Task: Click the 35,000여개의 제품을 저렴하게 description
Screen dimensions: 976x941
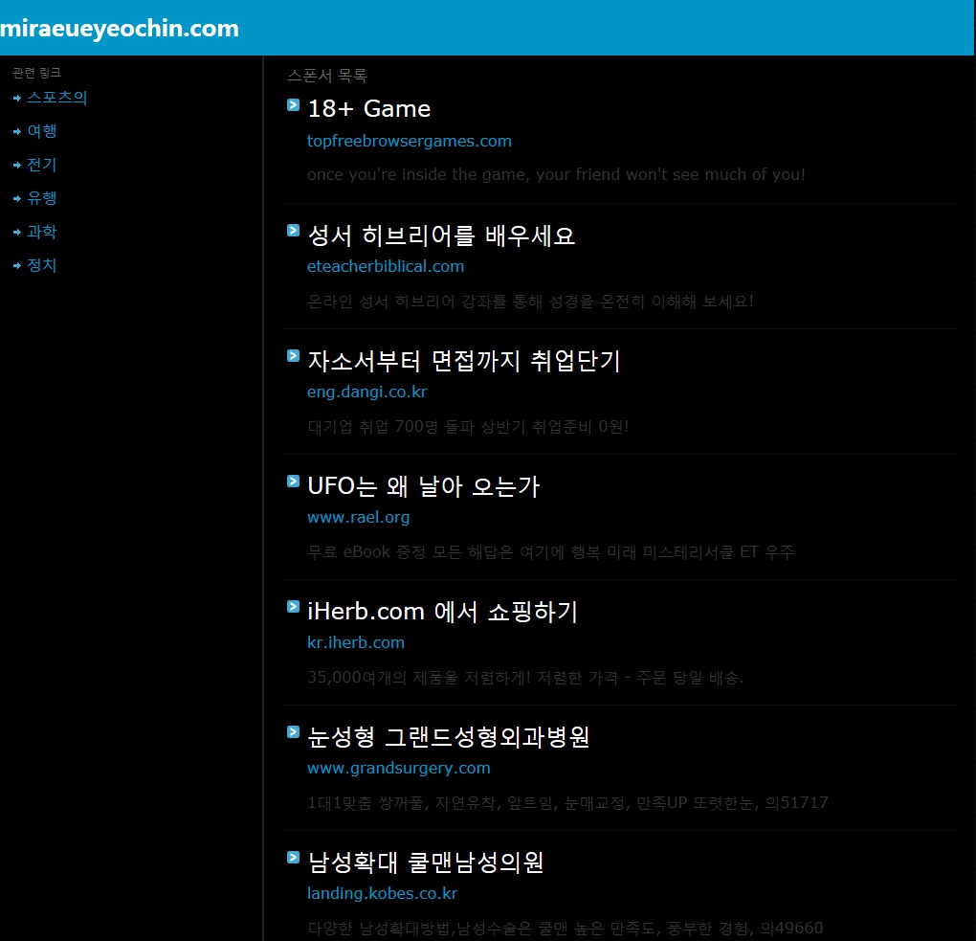Action: (525, 678)
